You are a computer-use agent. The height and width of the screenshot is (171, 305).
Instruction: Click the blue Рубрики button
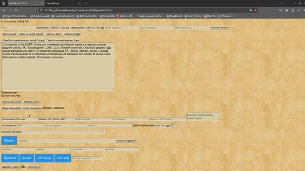[x=9, y=141]
